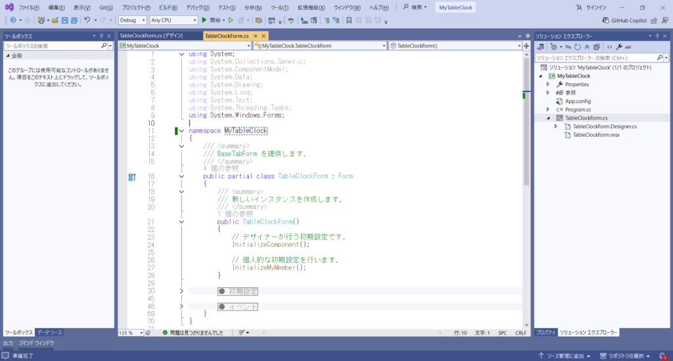Click the Navigate Backward toolbar icon

[13, 20]
